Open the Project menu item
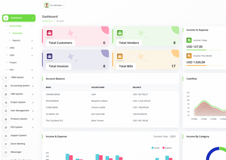Viewport: 226px width, 160px height. pyautogui.click(x=13, y=62)
